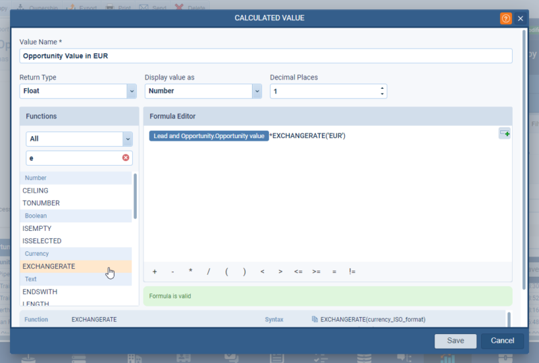Click the add field icon in Formula Editor
The width and height of the screenshot is (539, 363).
pyautogui.click(x=504, y=133)
